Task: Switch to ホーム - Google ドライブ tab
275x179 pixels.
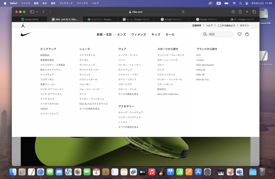Action: point(136,19)
